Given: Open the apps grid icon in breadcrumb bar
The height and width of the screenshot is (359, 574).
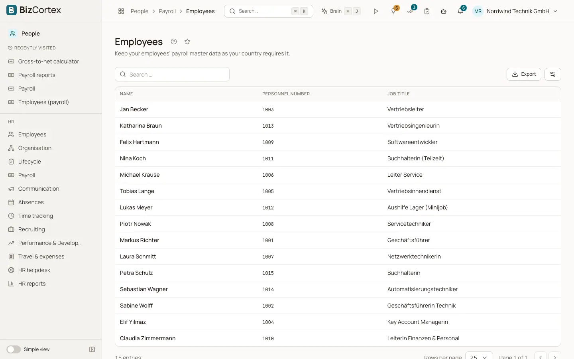Looking at the screenshot, I should [x=121, y=11].
